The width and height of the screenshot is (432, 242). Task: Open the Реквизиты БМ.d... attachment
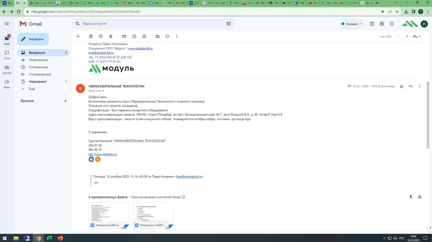coord(109,215)
